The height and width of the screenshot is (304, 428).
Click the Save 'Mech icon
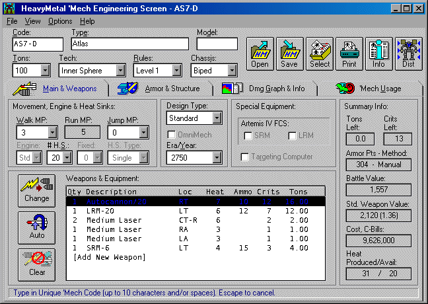289,54
